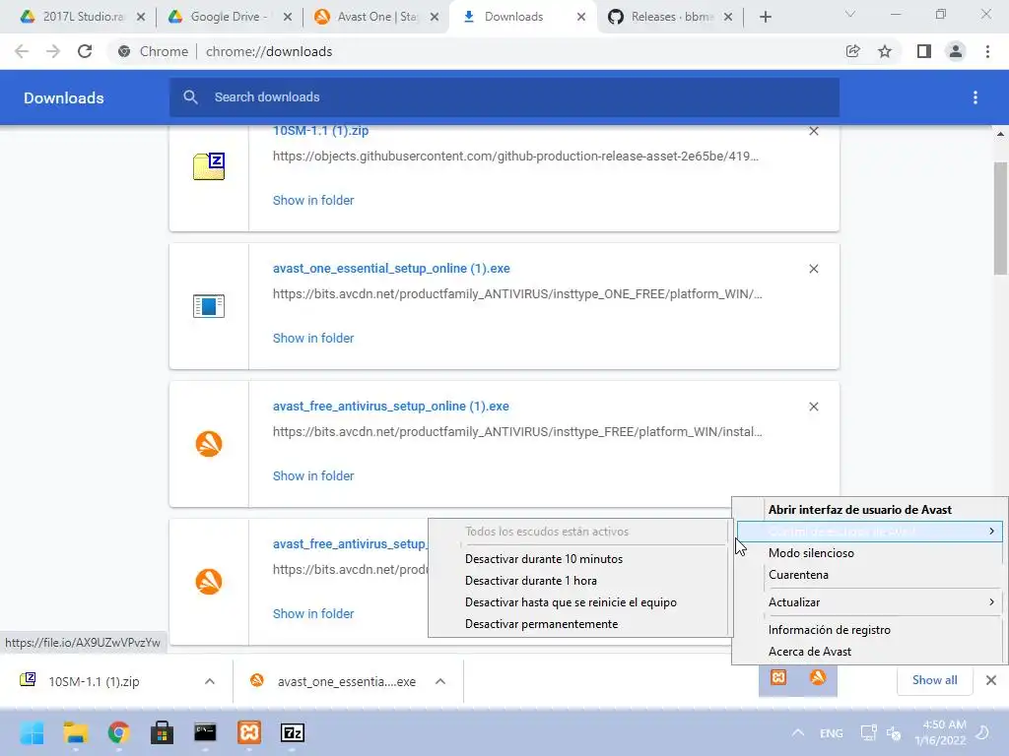This screenshot has width=1009, height=756.
Task: Open the 10SM-1.1 (1).zip file link
Action: click(x=320, y=131)
